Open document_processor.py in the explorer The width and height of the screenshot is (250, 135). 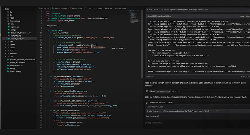21,33
